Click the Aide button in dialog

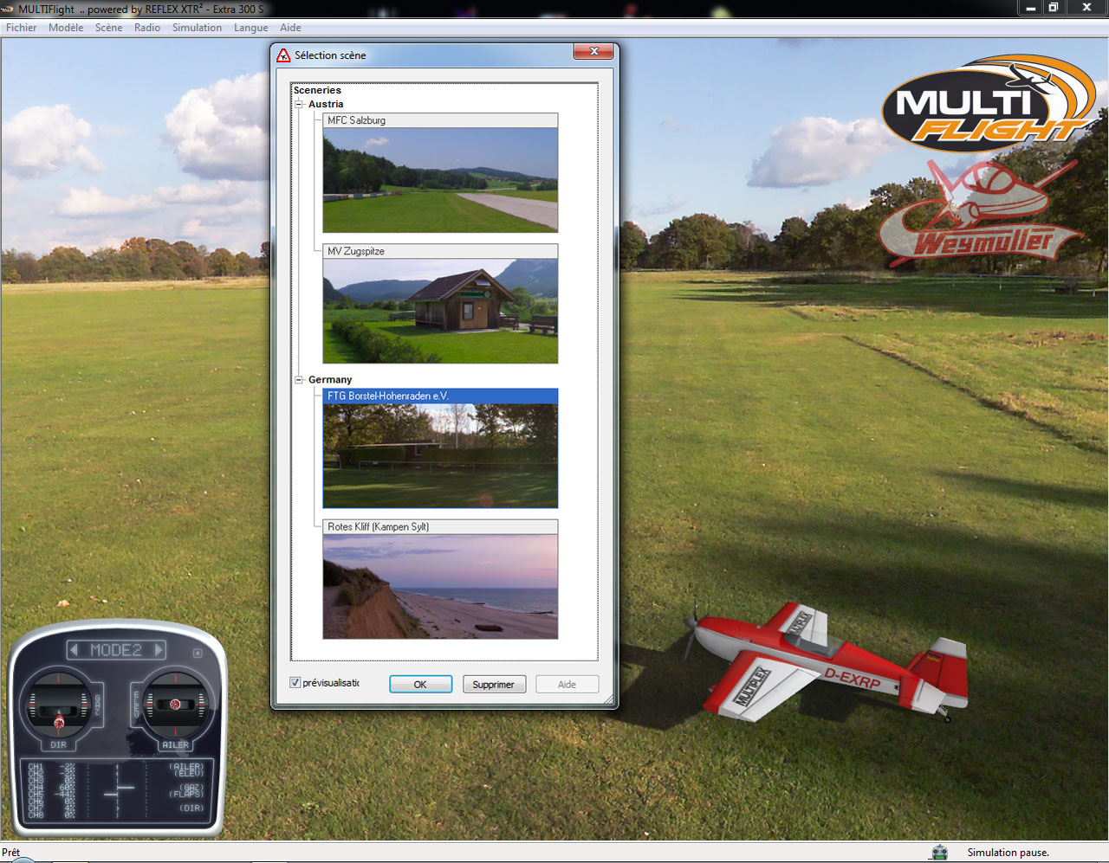point(567,684)
